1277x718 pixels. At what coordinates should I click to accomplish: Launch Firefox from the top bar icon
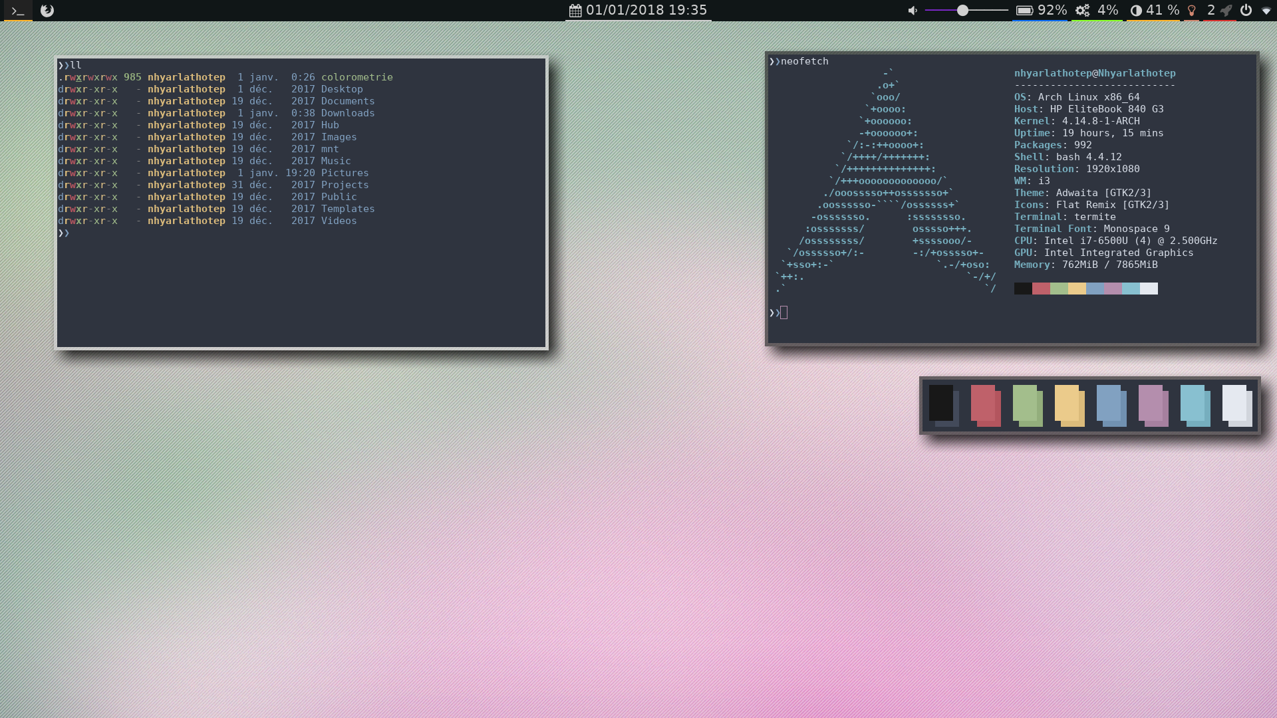pyautogui.click(x=47, y=11)
